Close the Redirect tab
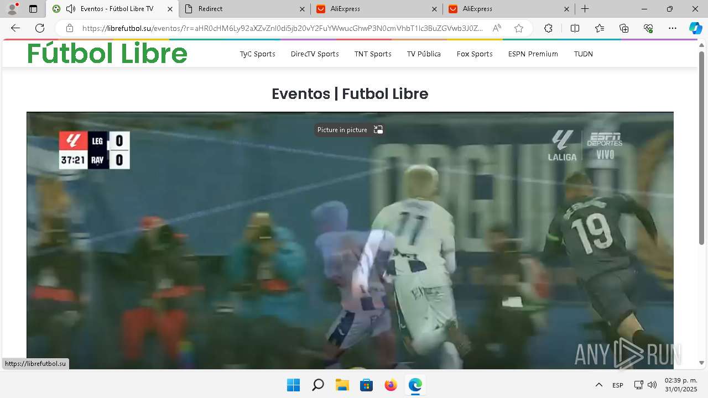708x398 pixels. point(302,9)
